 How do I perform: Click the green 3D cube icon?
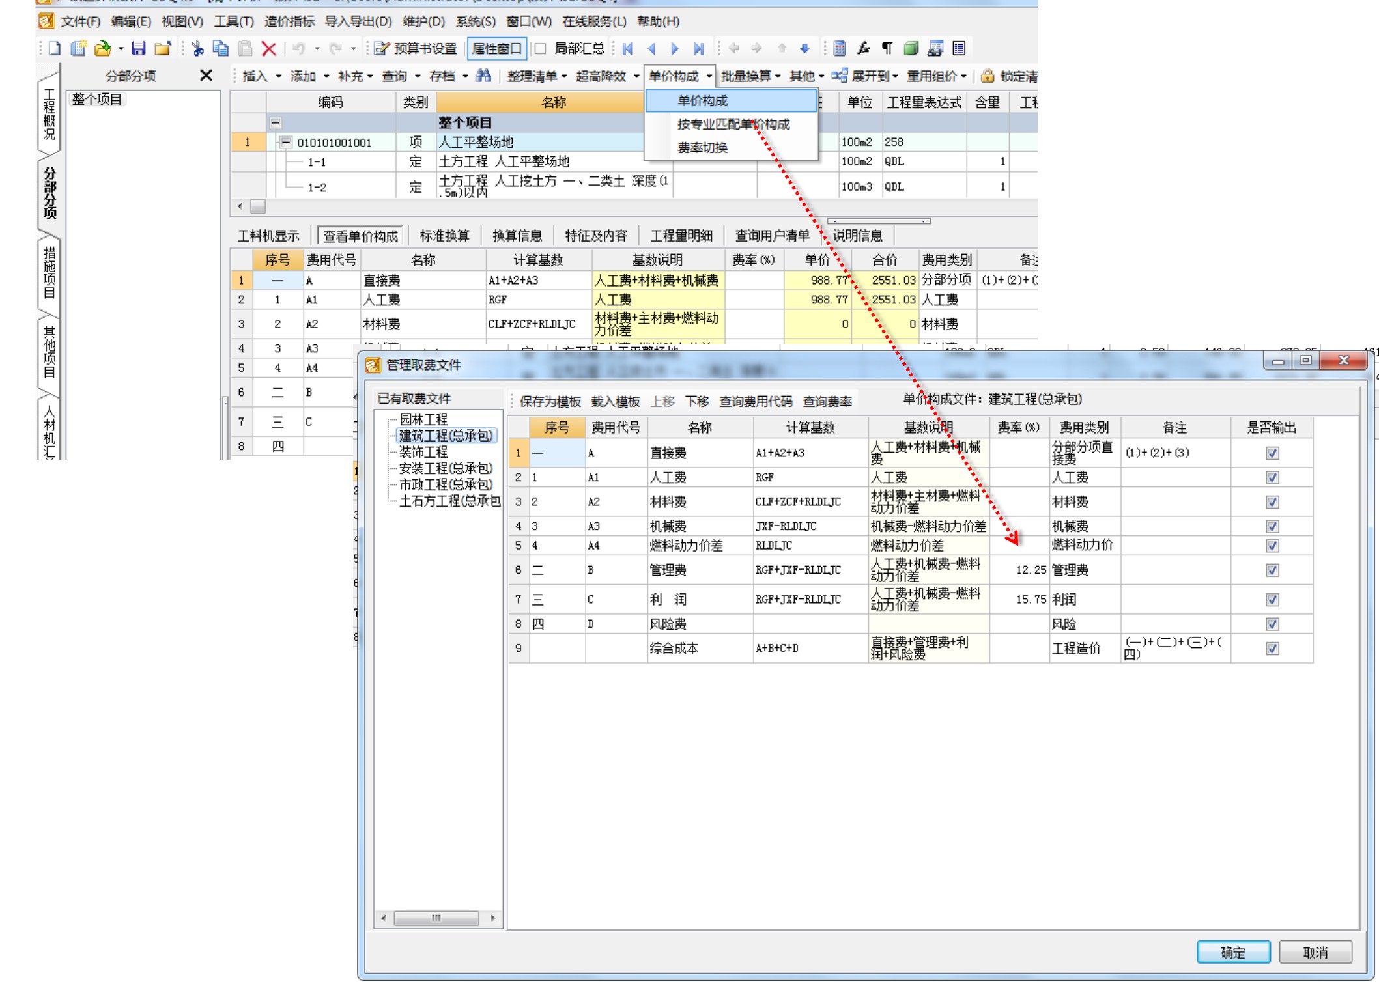[x=911, y=48]
